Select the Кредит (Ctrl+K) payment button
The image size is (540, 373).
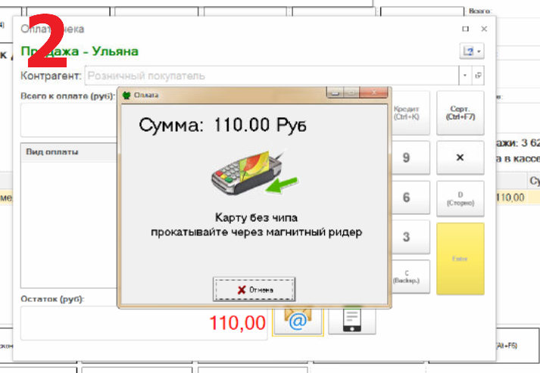point(411,113)
